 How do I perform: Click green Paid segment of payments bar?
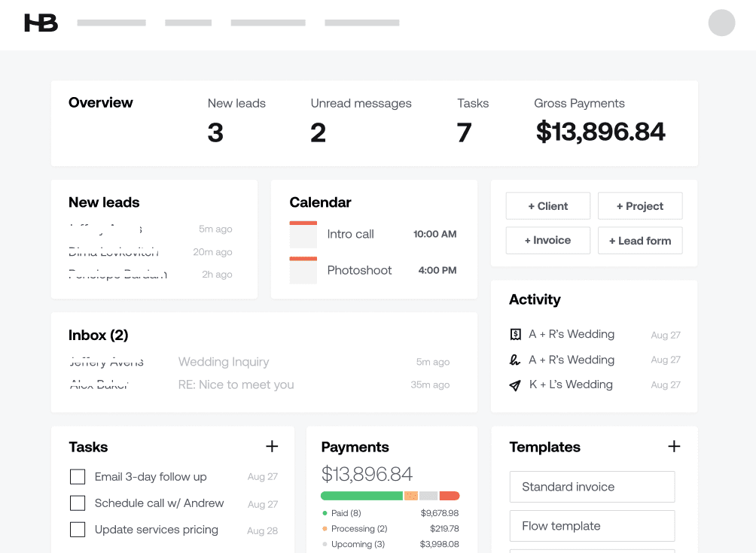[x=361, y=496]
